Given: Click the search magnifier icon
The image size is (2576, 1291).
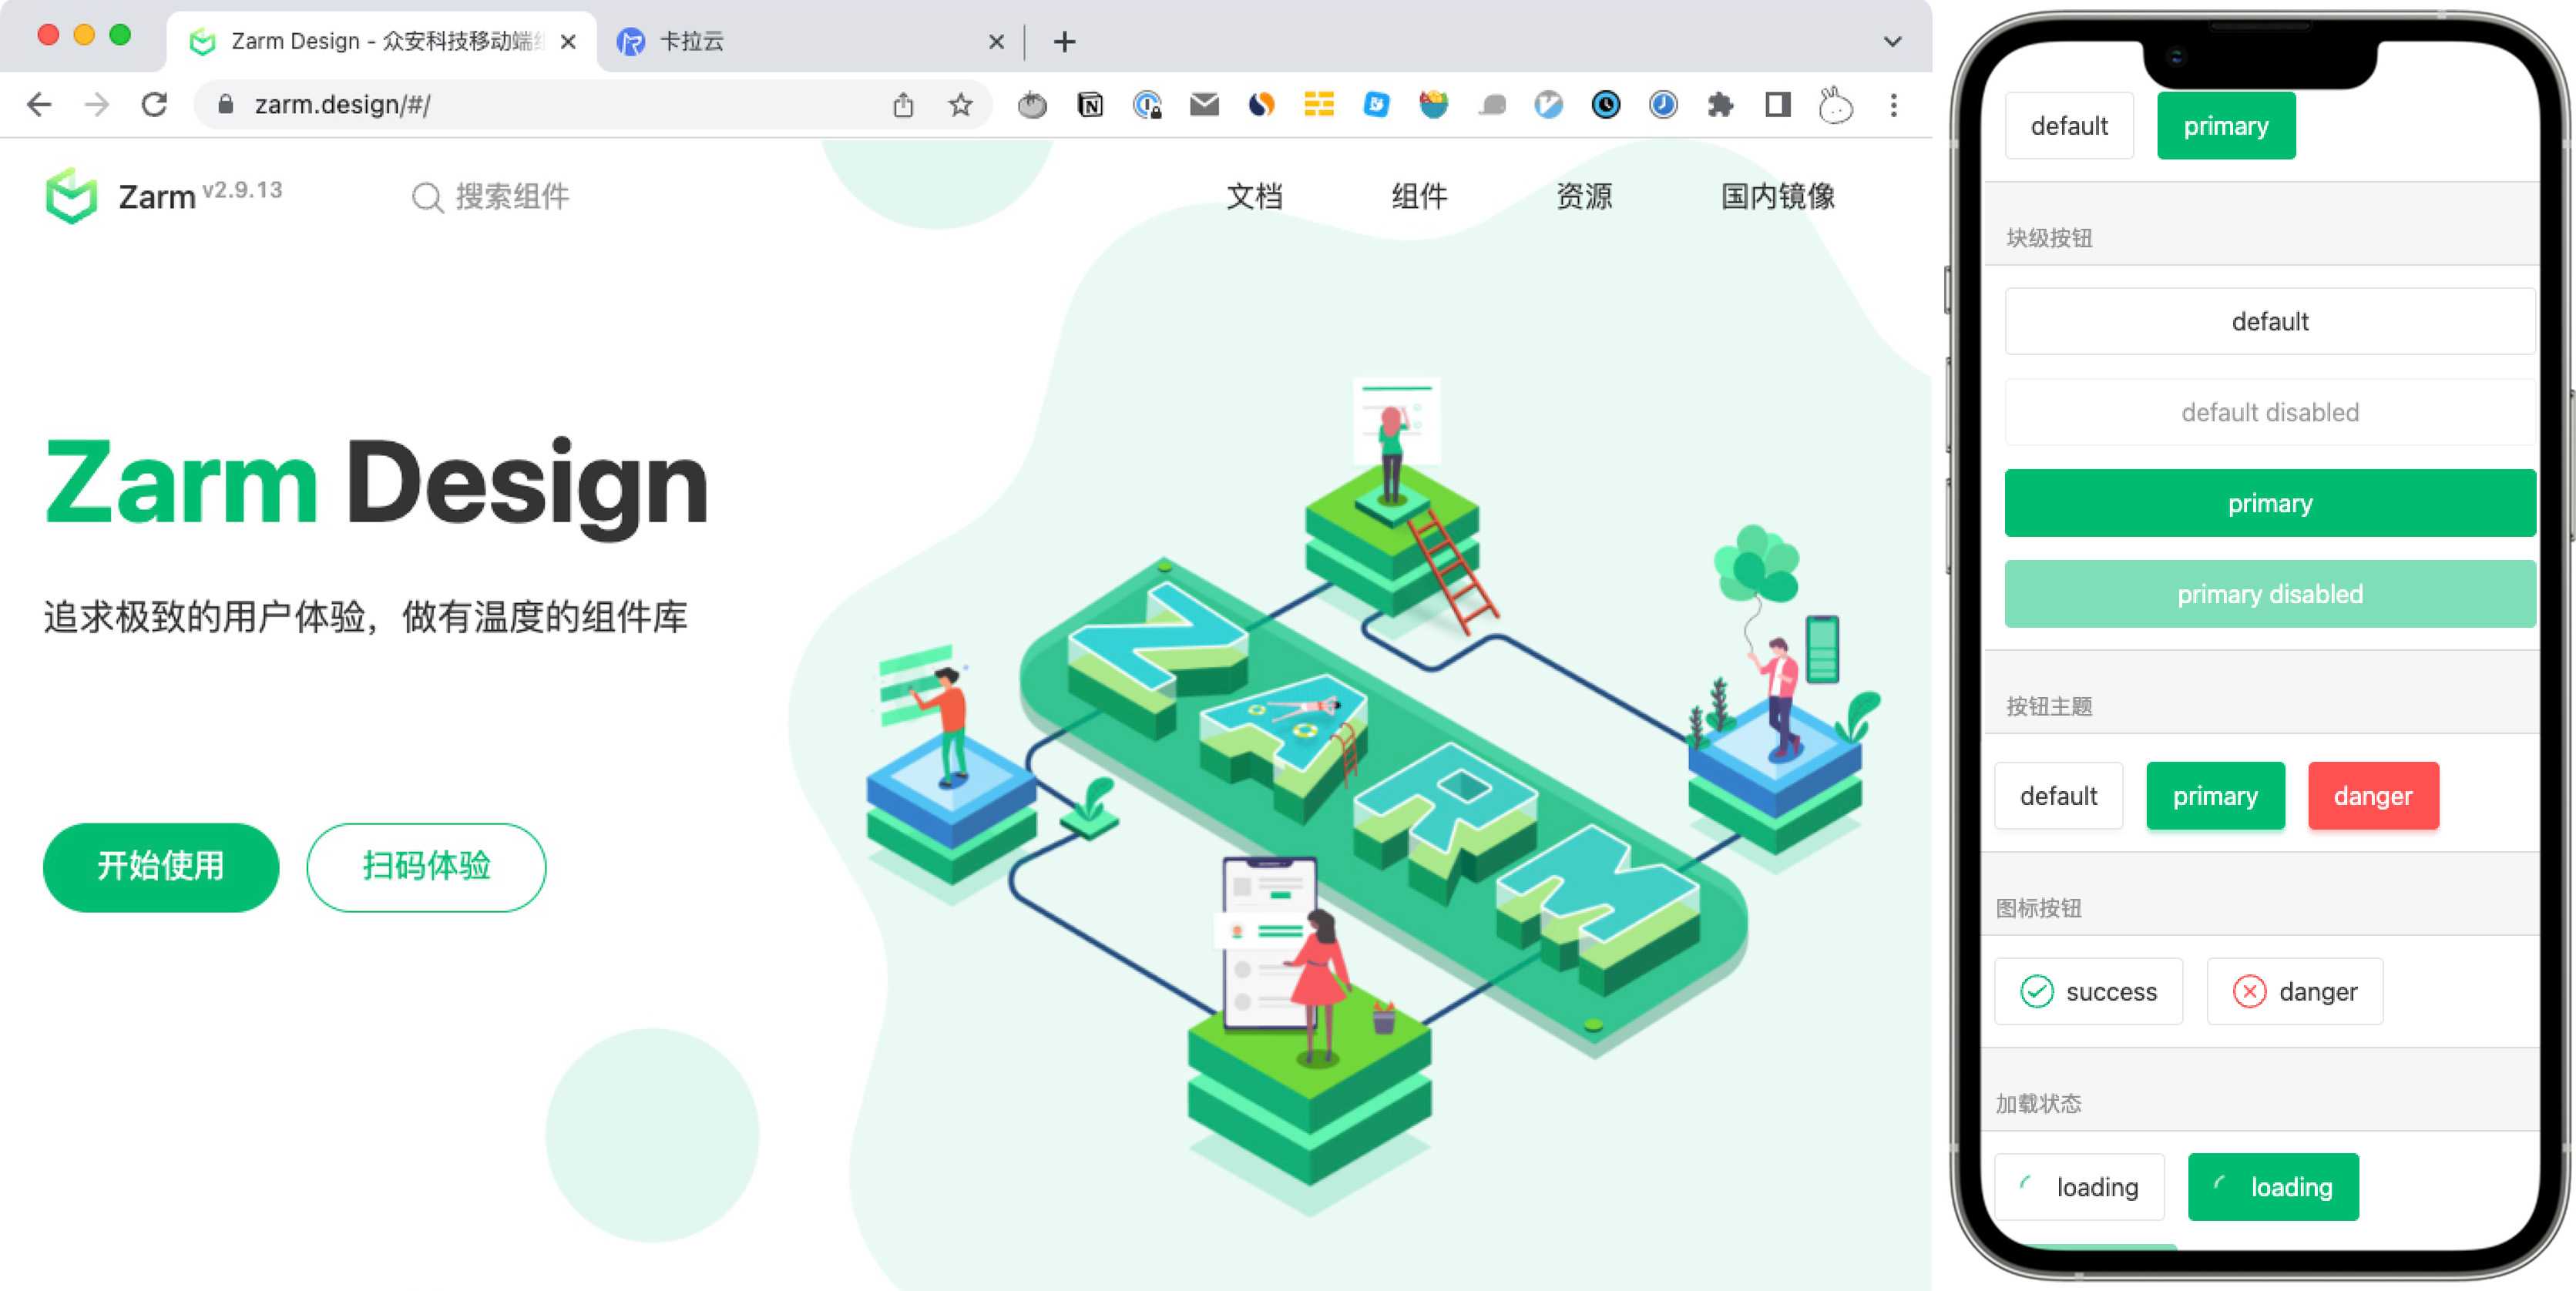Looking at the screenshot, I should pos(427,197).
